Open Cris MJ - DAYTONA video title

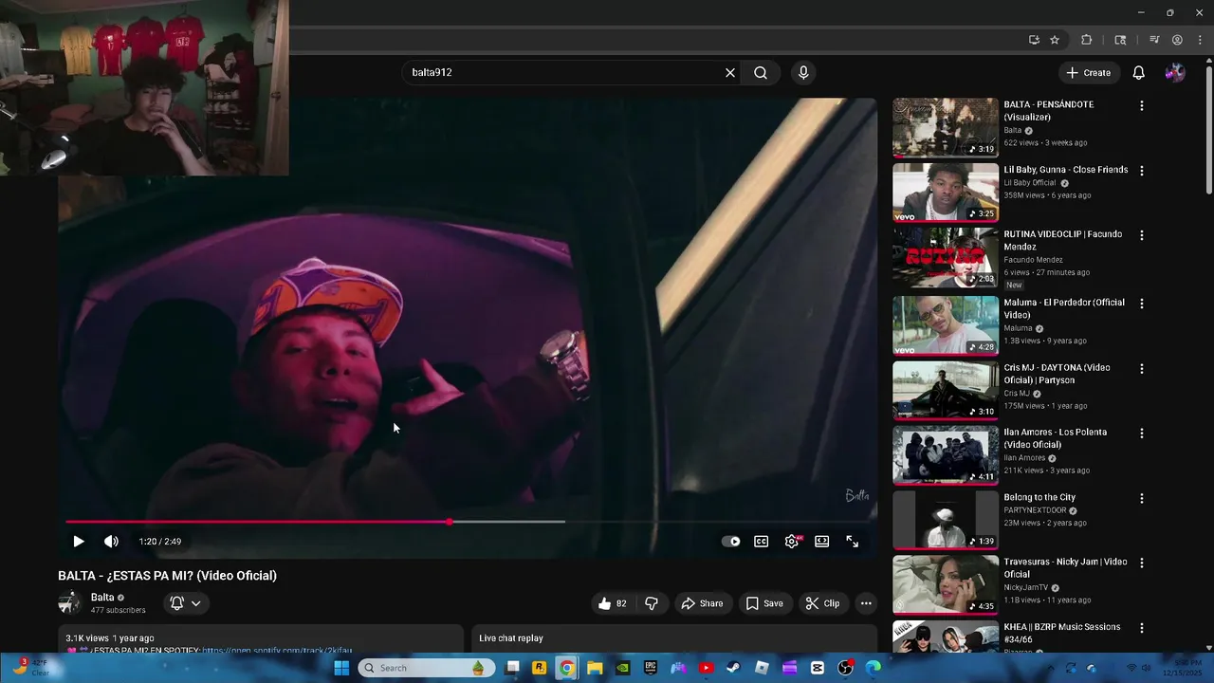(1057, 374)
